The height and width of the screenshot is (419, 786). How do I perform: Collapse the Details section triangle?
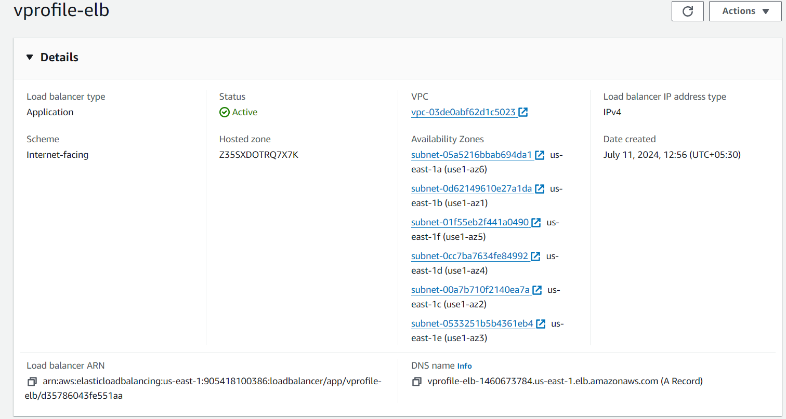click(x=30, y=57)
